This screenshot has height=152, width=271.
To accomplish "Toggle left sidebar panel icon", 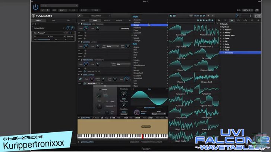I will point(171,16).
